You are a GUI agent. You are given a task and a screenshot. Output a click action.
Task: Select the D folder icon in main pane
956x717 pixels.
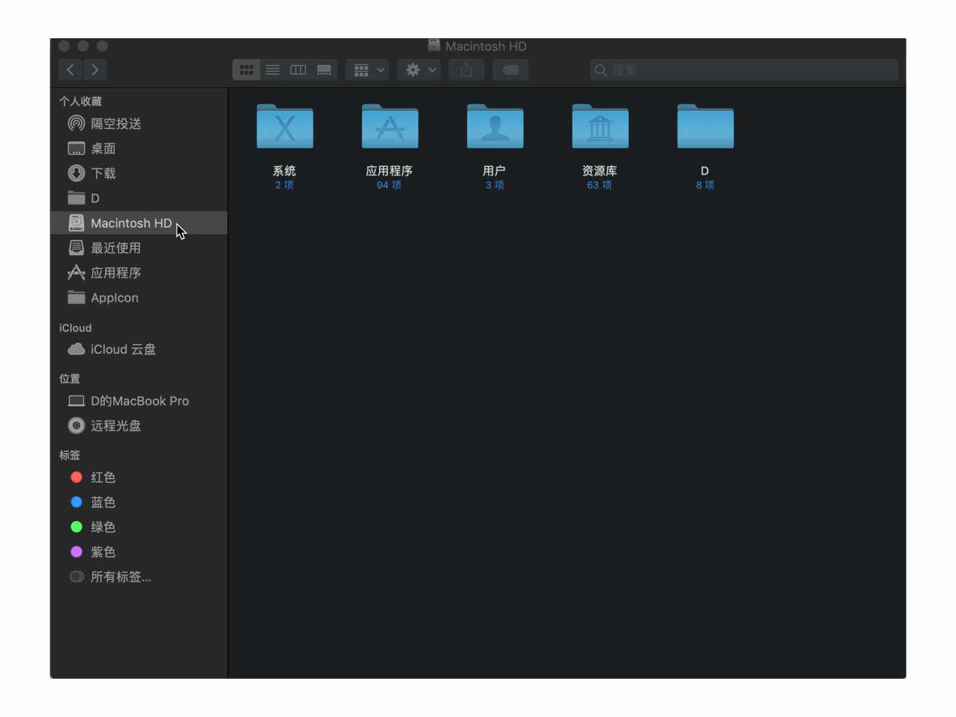705,126
